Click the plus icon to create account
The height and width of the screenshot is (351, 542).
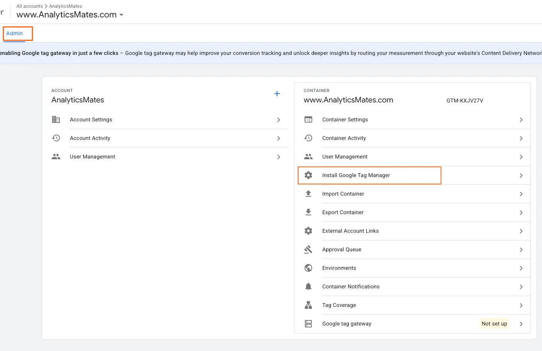coord(277,94)
